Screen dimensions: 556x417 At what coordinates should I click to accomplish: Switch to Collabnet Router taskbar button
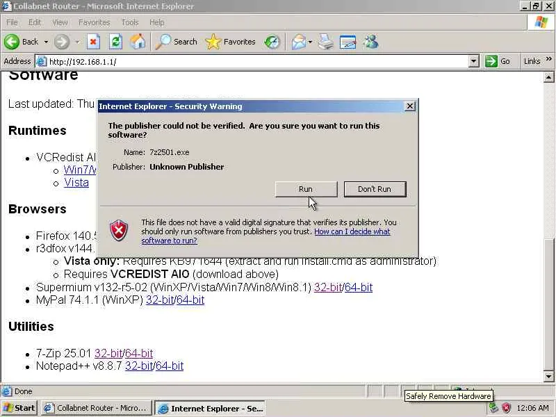pyautogui.click(x=96, y=408)
